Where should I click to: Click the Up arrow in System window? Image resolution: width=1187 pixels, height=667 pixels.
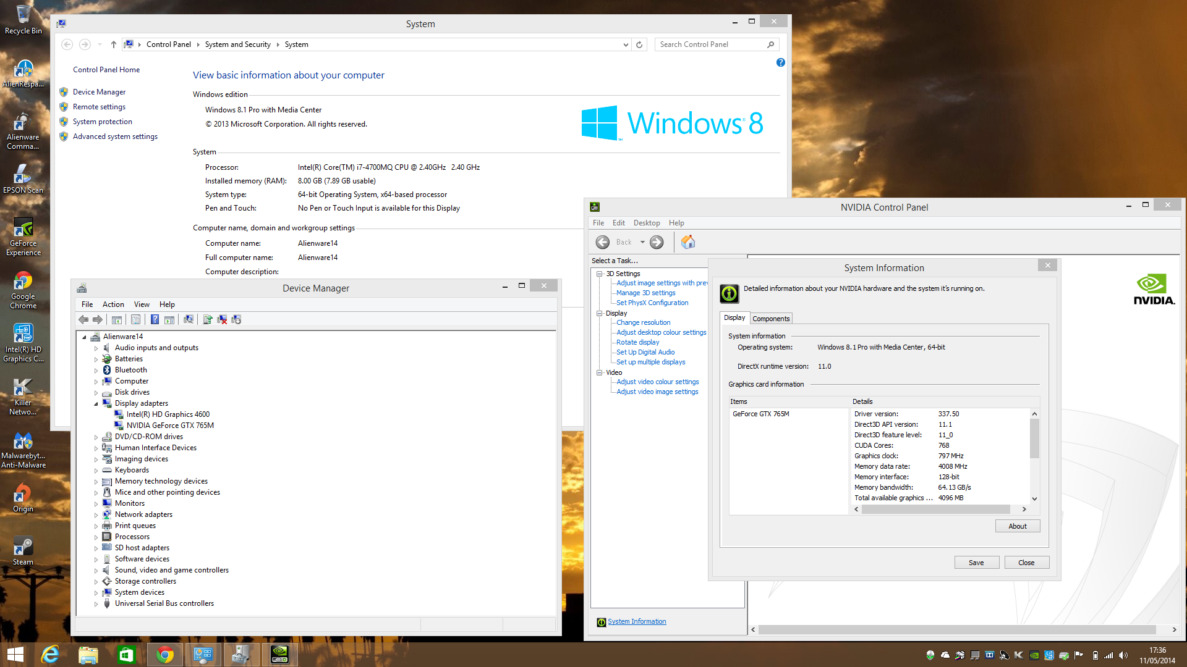pyautogui.click(x=114, y=44)
